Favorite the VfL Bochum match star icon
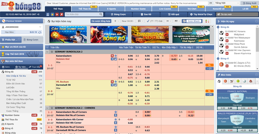 point(116,82)
